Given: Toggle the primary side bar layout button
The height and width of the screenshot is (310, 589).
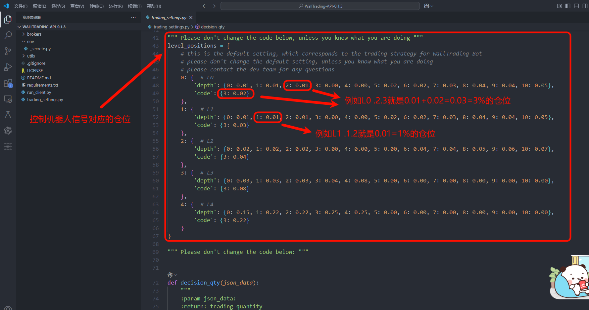Looking at the screenshot, I should pos(568,6).
